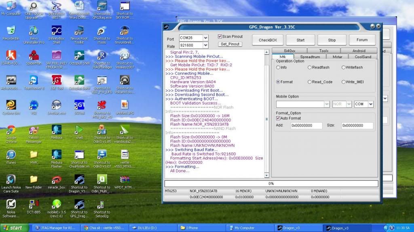
Task: Switch to Spreadtrum tab
Action: coord(310,56)
